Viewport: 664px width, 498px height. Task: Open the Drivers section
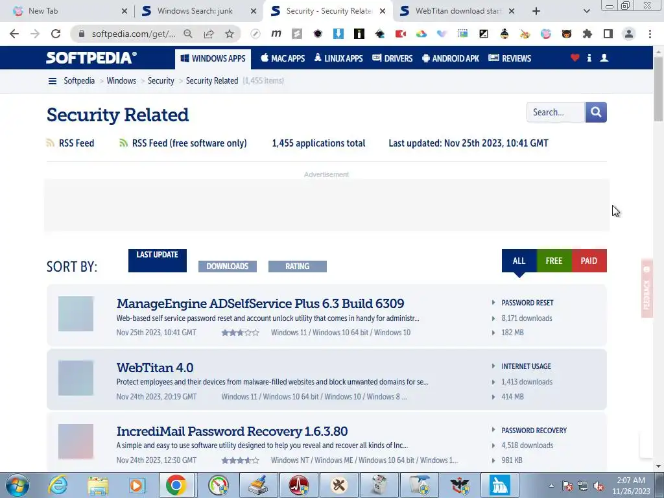point(392,58)
